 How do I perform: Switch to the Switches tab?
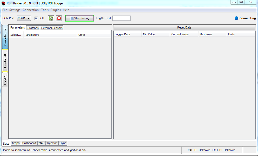pyautogui.click(x=33, y=28)
